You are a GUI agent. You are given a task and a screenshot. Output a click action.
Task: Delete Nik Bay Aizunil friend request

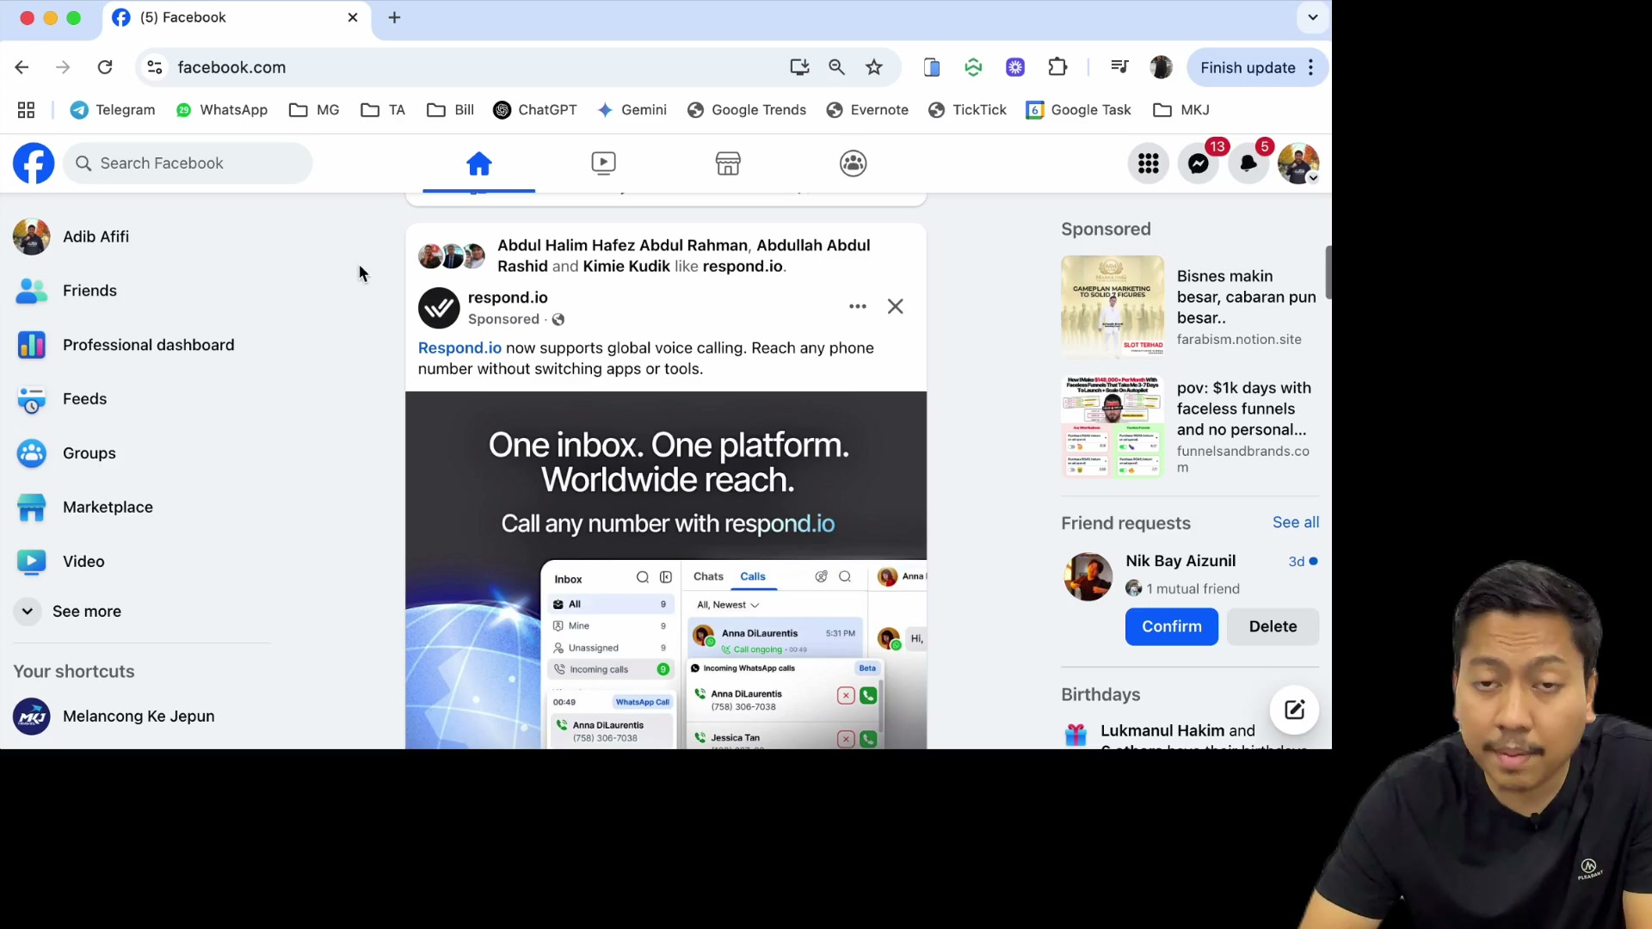tap(1273, 626)
